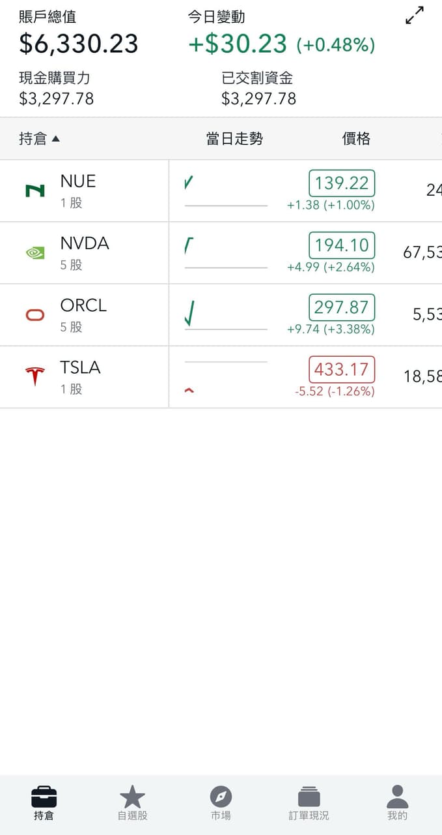This screenshot has height=835, width=442.
Task: Go to the 訂單現況 orders tab
Action: pyautogui.click(x=309, y=803)
